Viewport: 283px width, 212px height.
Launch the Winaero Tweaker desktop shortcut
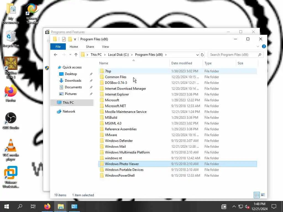pos(32,14)
